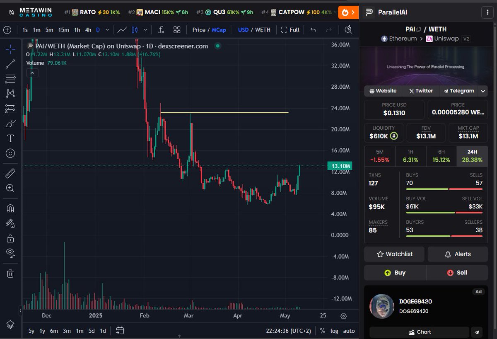Open chart settings gear near time axis

(343, 316)
